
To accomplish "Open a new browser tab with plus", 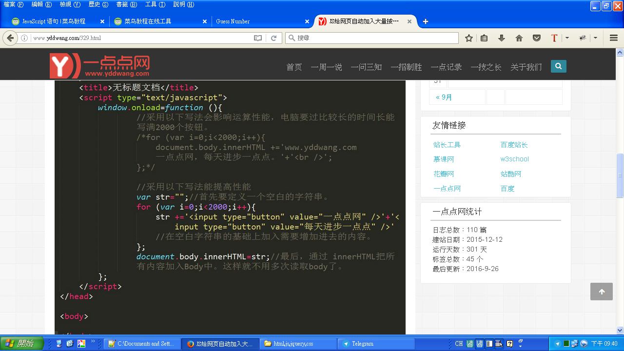I will [x=426, y=21].
